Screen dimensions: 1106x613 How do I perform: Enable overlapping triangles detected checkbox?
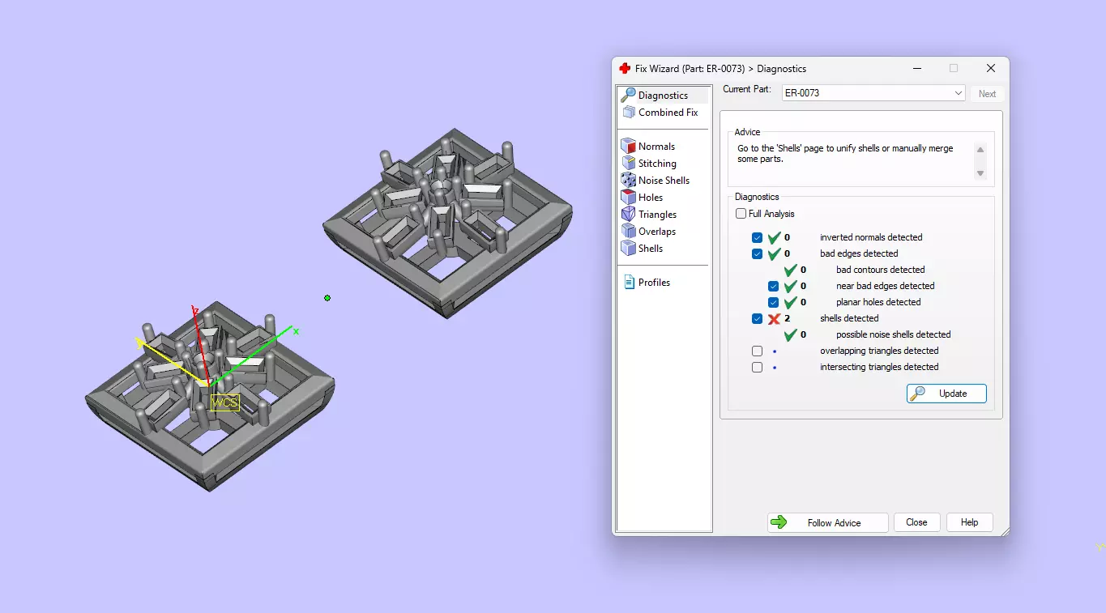tap(757, 351)
